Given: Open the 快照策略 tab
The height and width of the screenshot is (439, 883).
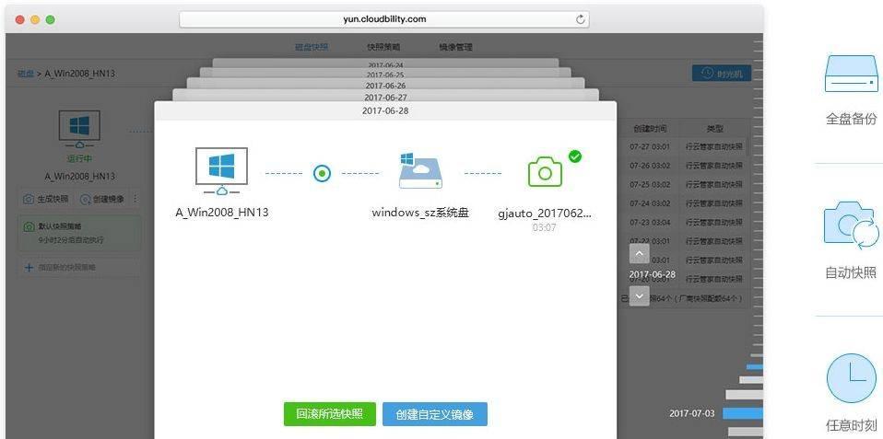Looking at the screenshot, I should (383, 47).
